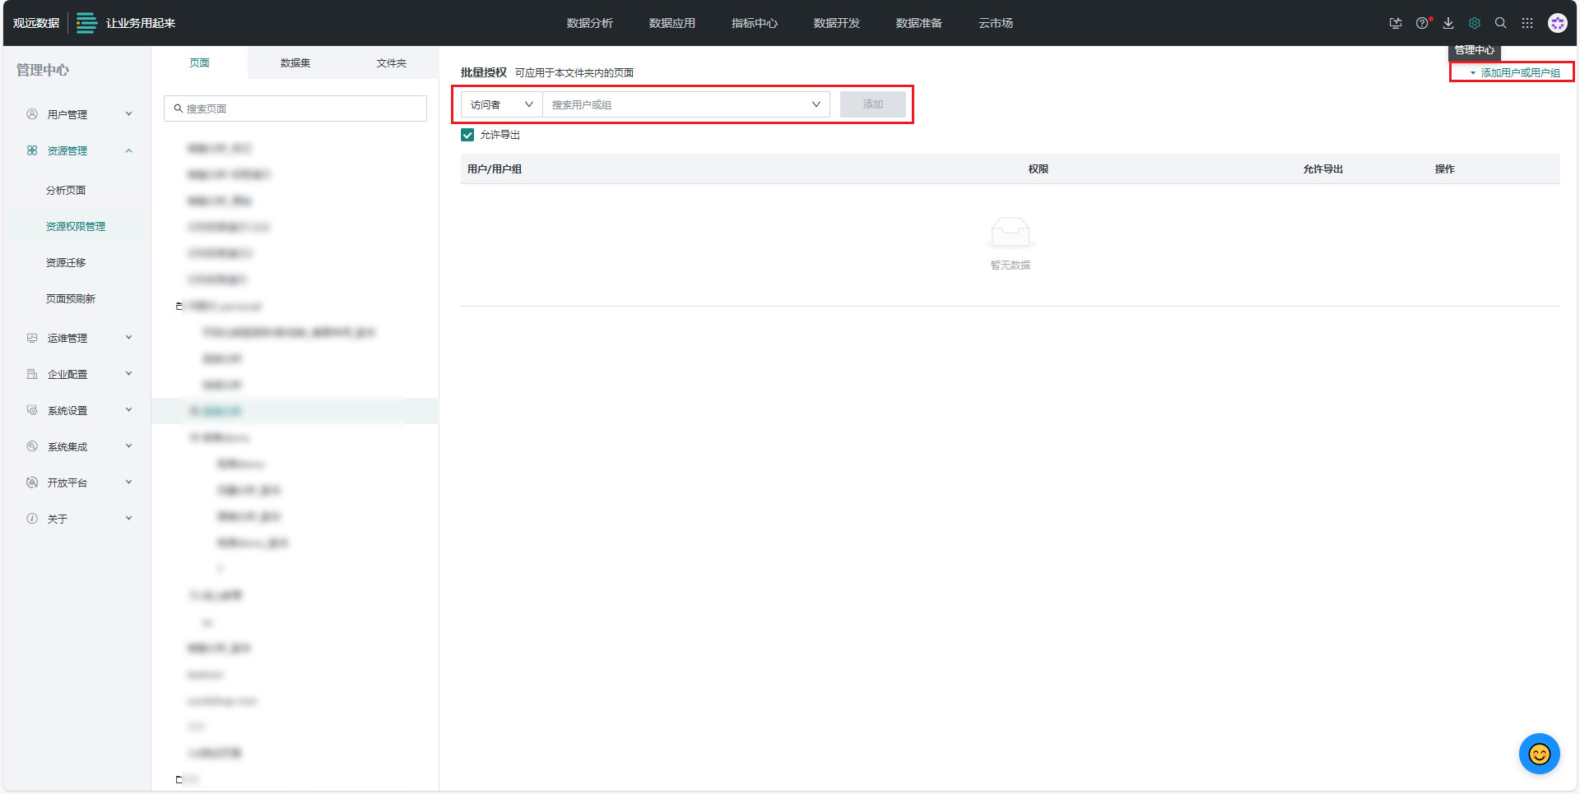Open 数据分析 in top navigation

click(x=589, y=23)
